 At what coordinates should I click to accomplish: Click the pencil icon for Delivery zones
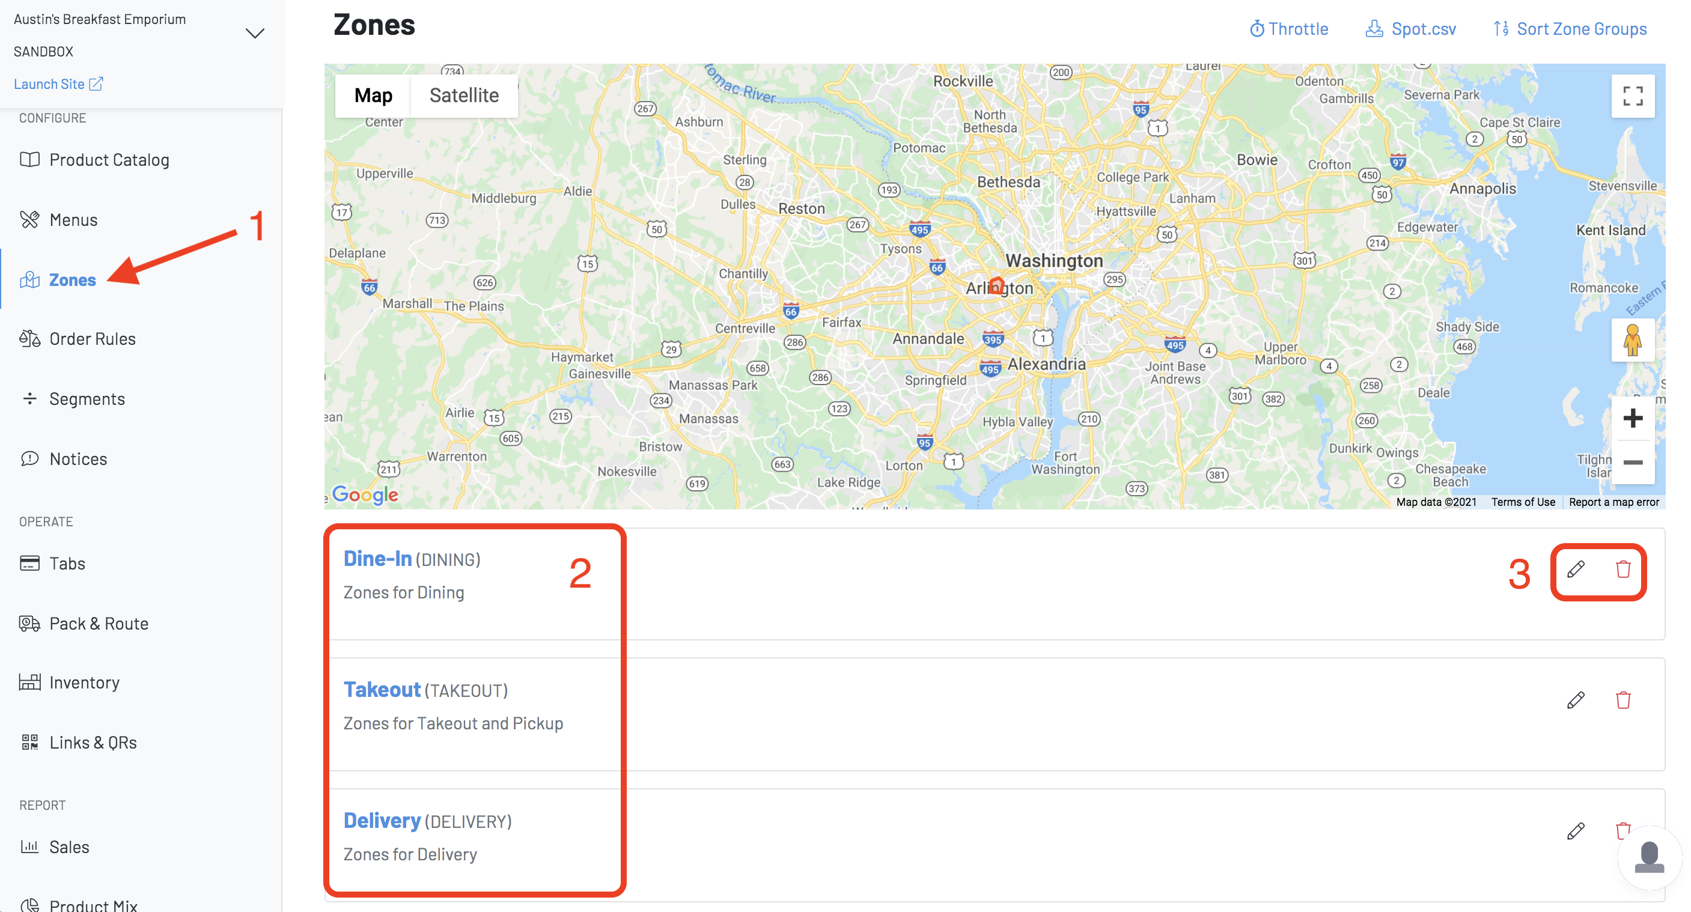click(x=1576, y=831)
